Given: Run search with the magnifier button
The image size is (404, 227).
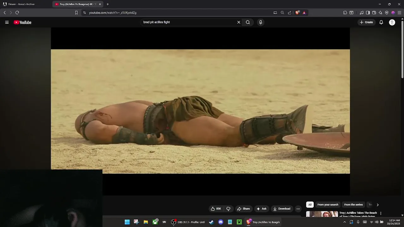Looking at the screenshot, I should click(248, 22).
